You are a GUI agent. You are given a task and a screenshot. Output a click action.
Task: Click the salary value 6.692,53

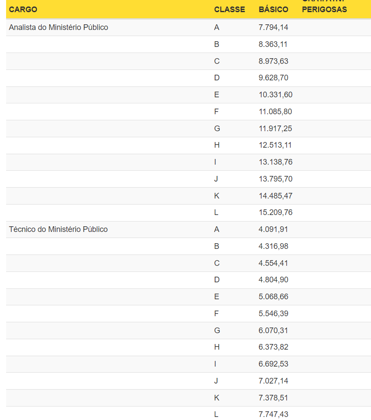coord(273,364)
